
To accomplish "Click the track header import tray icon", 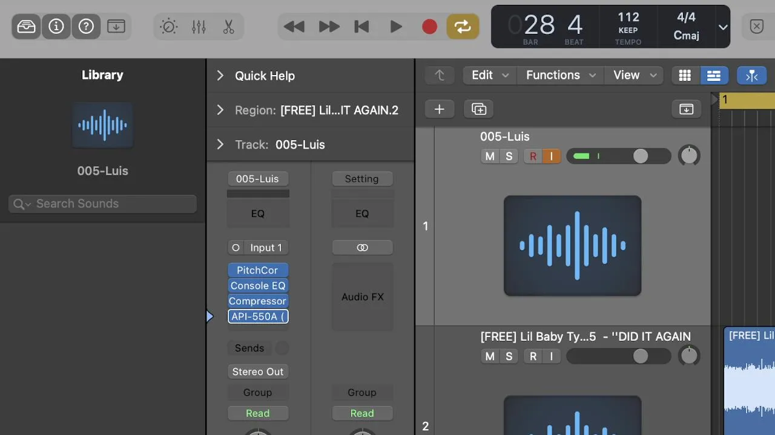I will (686, 109).
